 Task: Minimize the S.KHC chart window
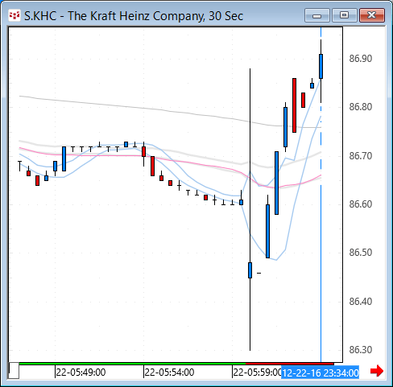coord(317,15)
